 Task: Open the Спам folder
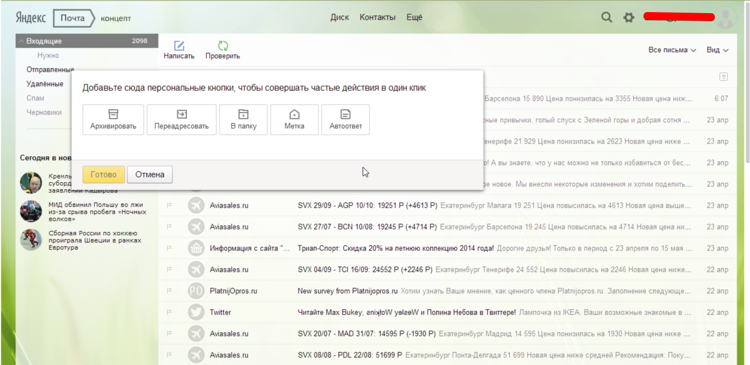[35, 98]
